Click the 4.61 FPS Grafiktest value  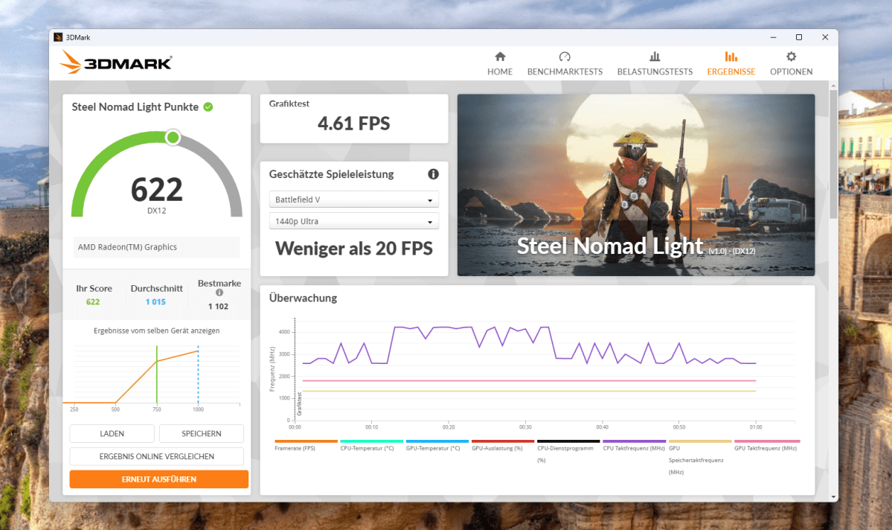(354, 124)
